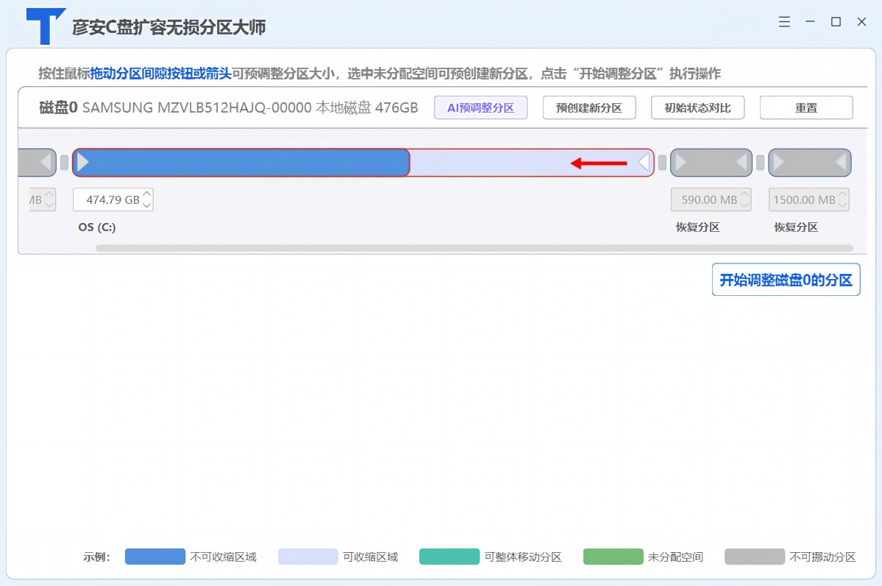Image resolution: width=882 pixels, height=586 pixels.
Task: Click the OS (C:) partition label
Action: 97,227
